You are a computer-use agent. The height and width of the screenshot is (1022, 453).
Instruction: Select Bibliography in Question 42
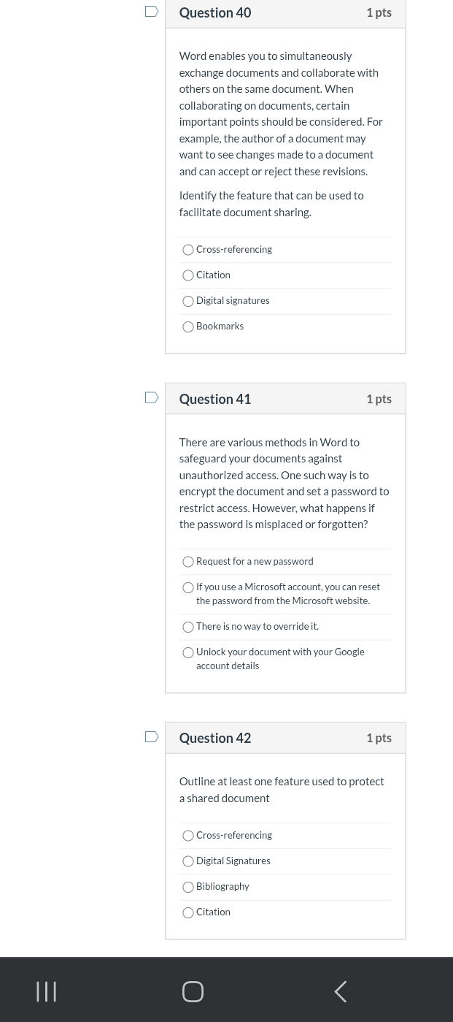point(188,887)
